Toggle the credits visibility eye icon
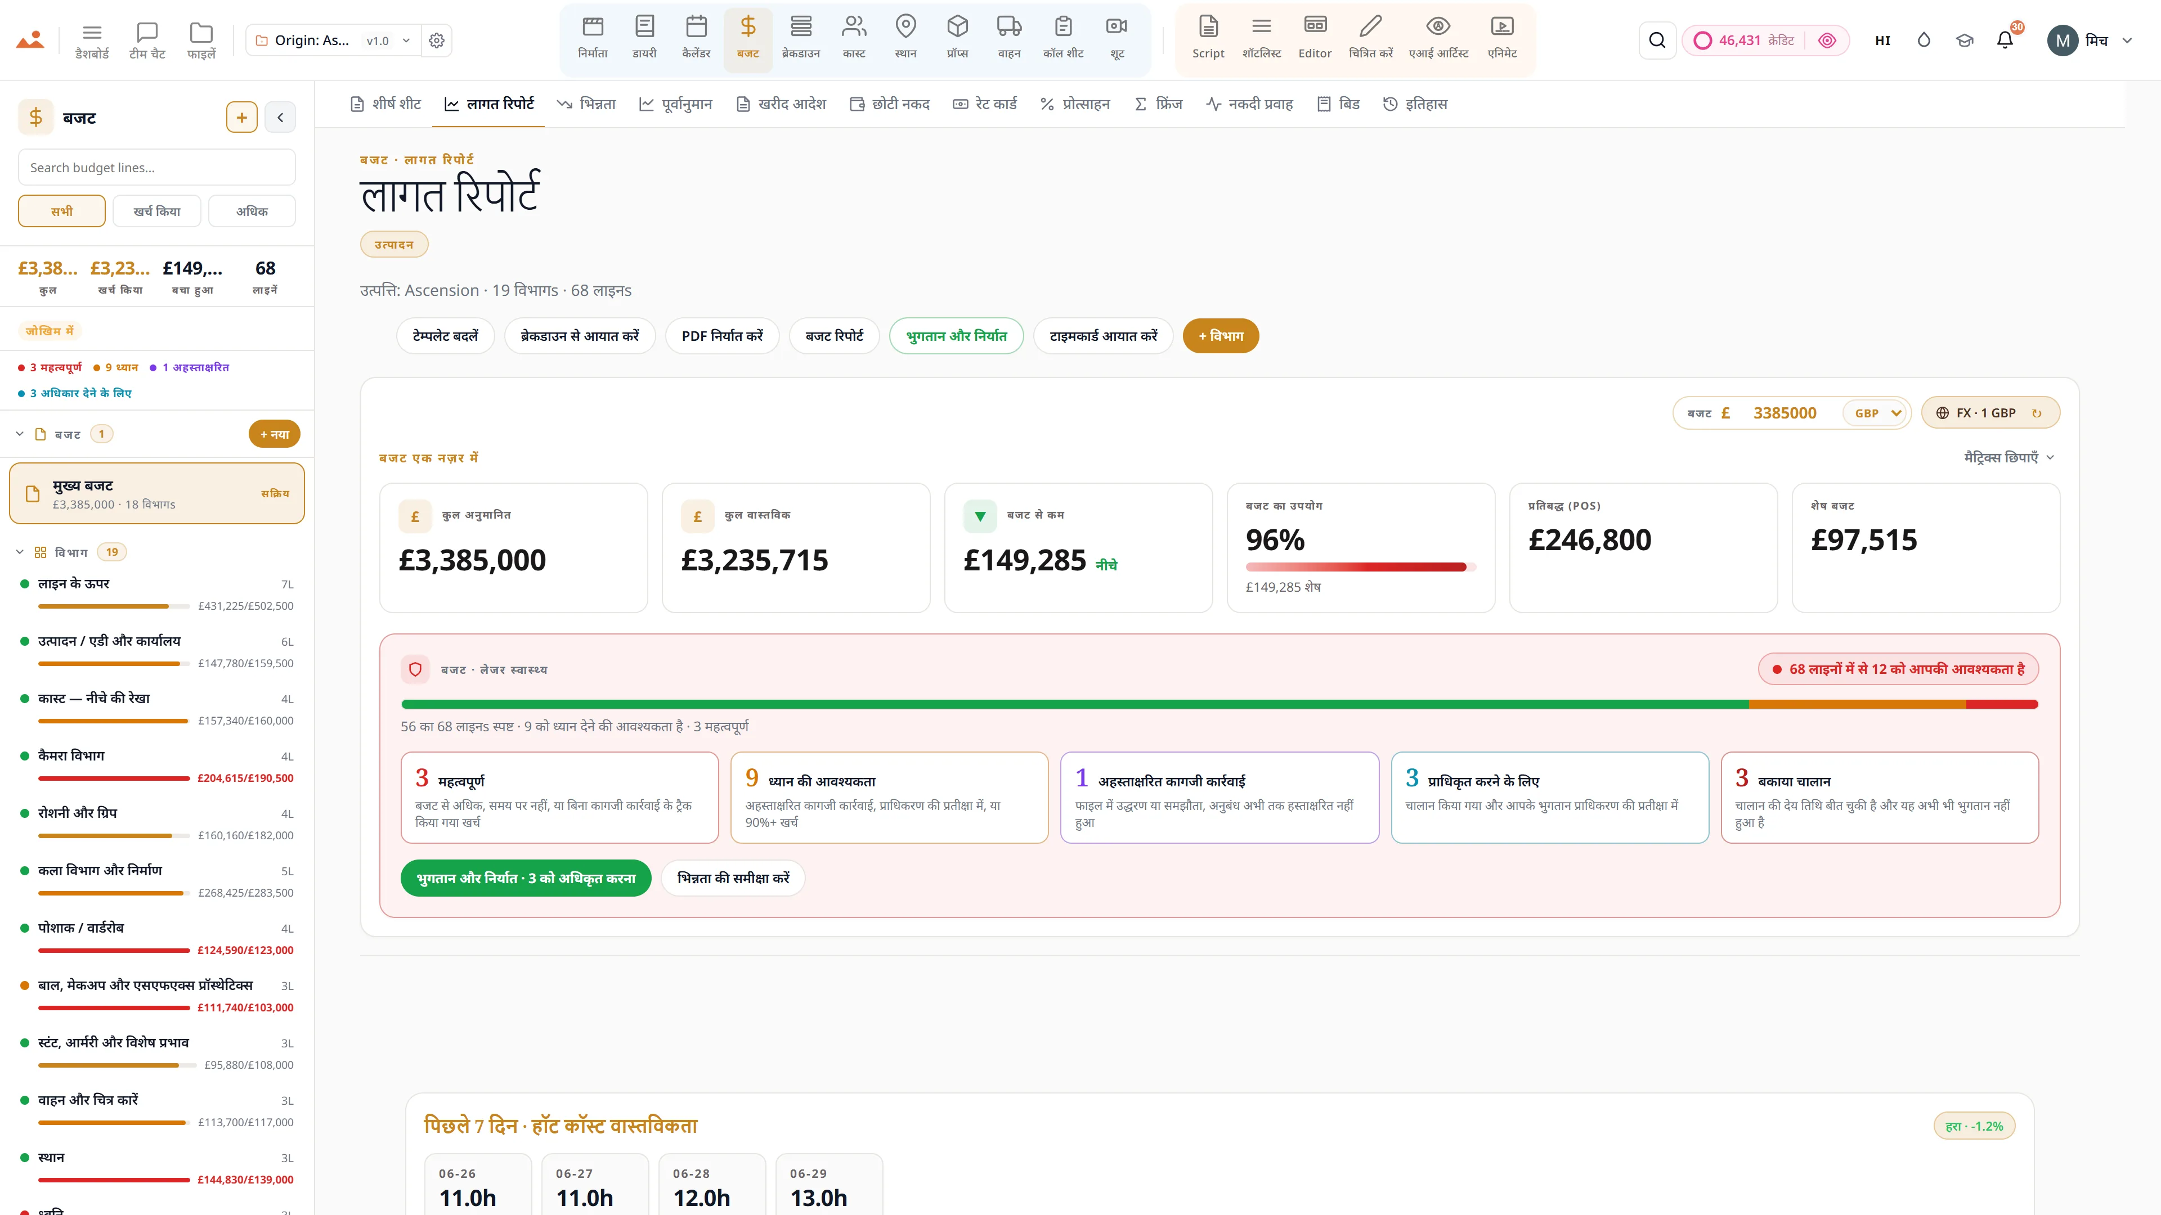Screen dimensions: 2161x1215 click(x=1826, y=40)
